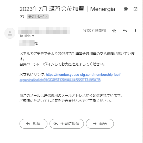Screen dimensions: 143x143
Task: Click the blurred sender name in the header
Action: tap(44, 30)
